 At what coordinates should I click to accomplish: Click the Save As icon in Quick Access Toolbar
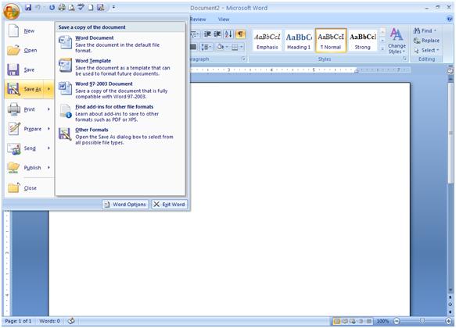101,8
